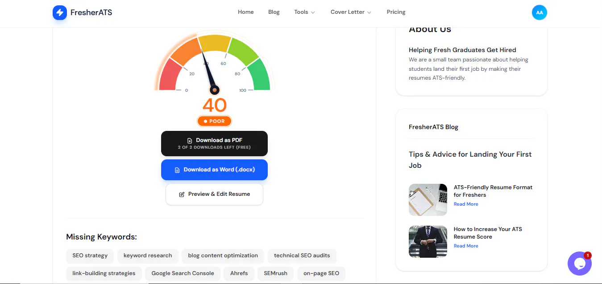Expand the Cover Letter dropdown chevron
Image resolution: width=602 pixels, height=284 pixels.
click(x=369, y=12)
